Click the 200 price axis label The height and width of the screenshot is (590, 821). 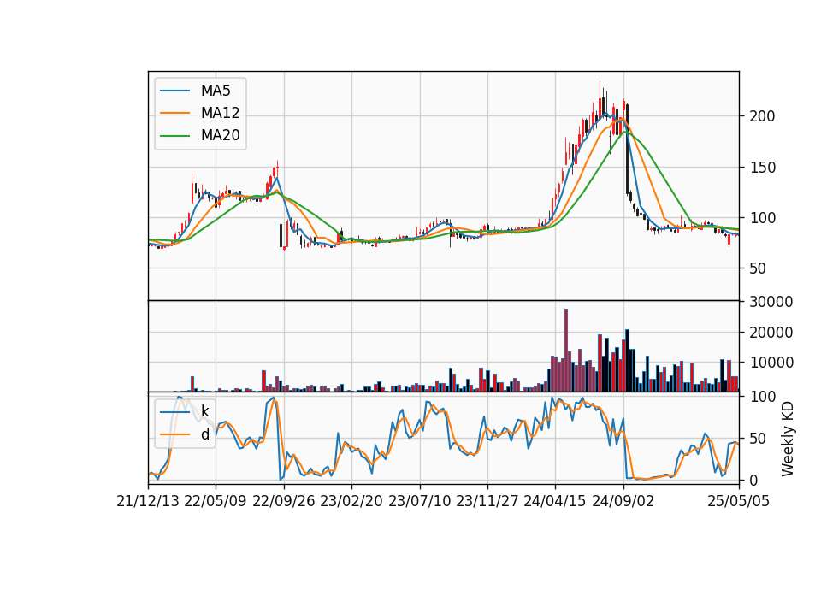point(762,116)
